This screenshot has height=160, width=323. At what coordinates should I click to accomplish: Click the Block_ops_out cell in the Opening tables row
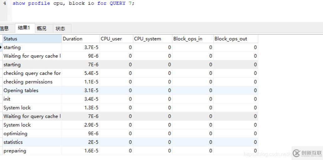[236, 90]
